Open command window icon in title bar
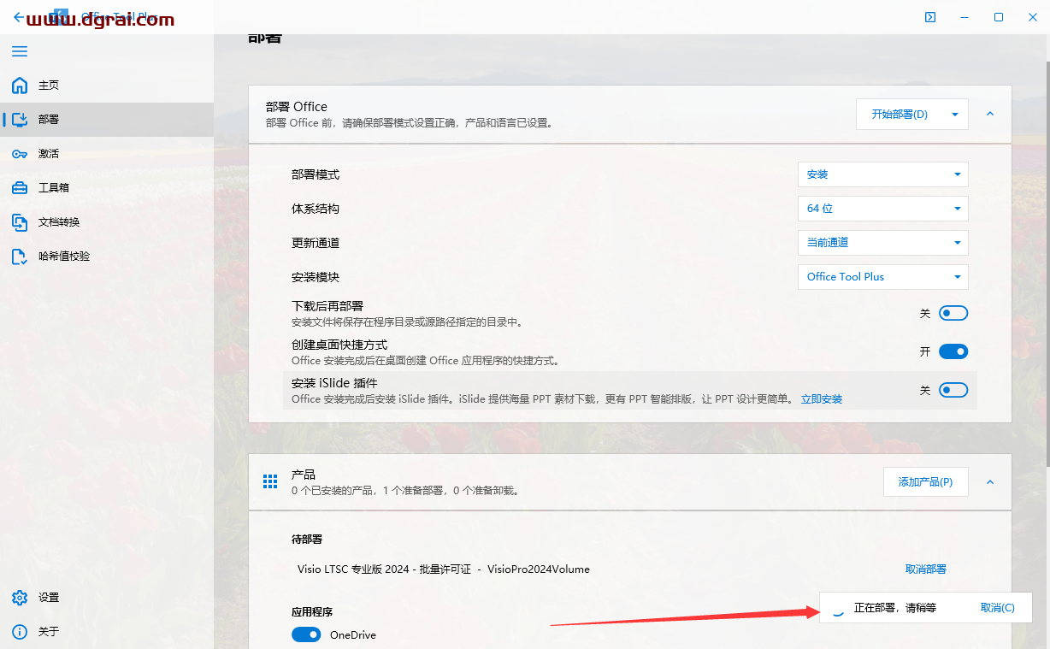The height and width of the screenshot is (649, 1050). pyautogui.click(x=930, y=17)
